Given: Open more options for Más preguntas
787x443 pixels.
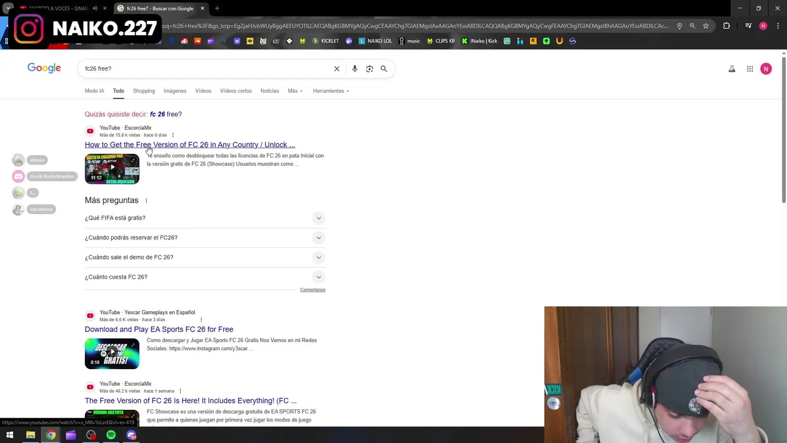Looking at the screenshot, I should point(146,201).
